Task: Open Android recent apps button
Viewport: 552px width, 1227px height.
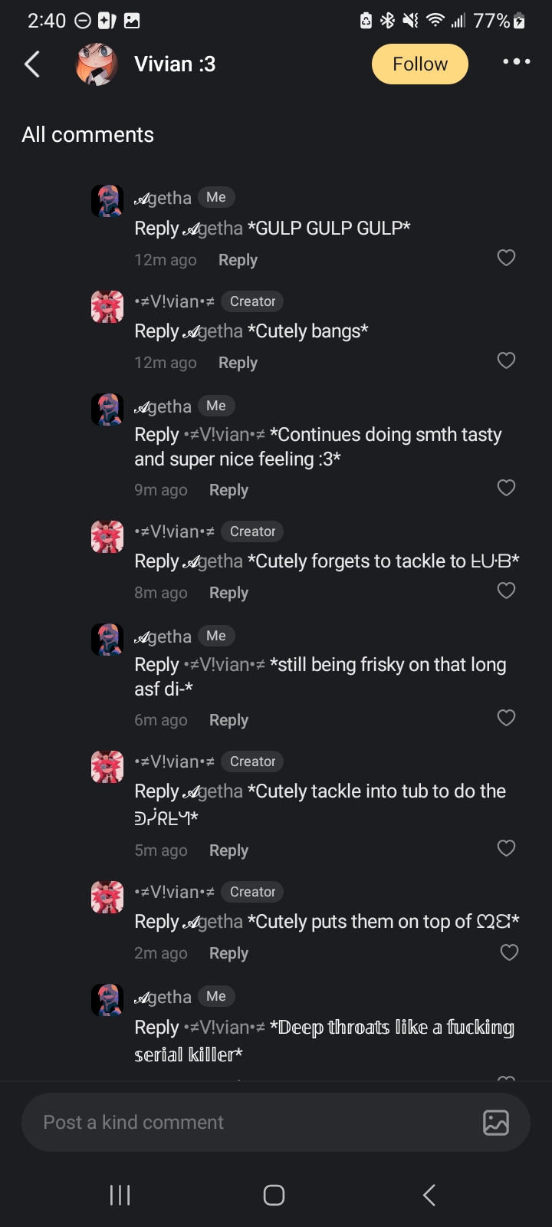Action: (120, 1195)
